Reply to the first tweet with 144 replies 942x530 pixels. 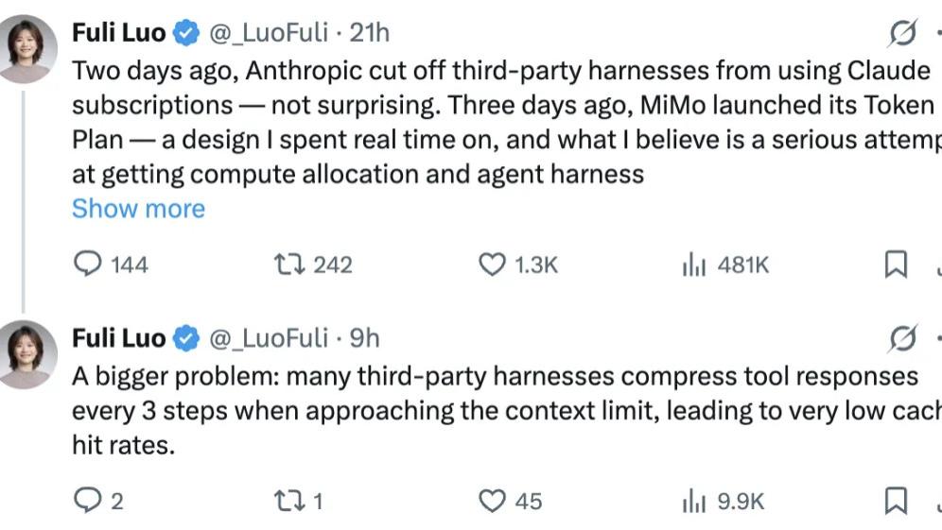88,265
